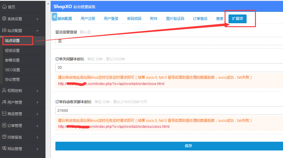283x158 pixels.
Task: Click the gear icon for 系统设置
Action: pyautogui.click(x=4, y=19)
